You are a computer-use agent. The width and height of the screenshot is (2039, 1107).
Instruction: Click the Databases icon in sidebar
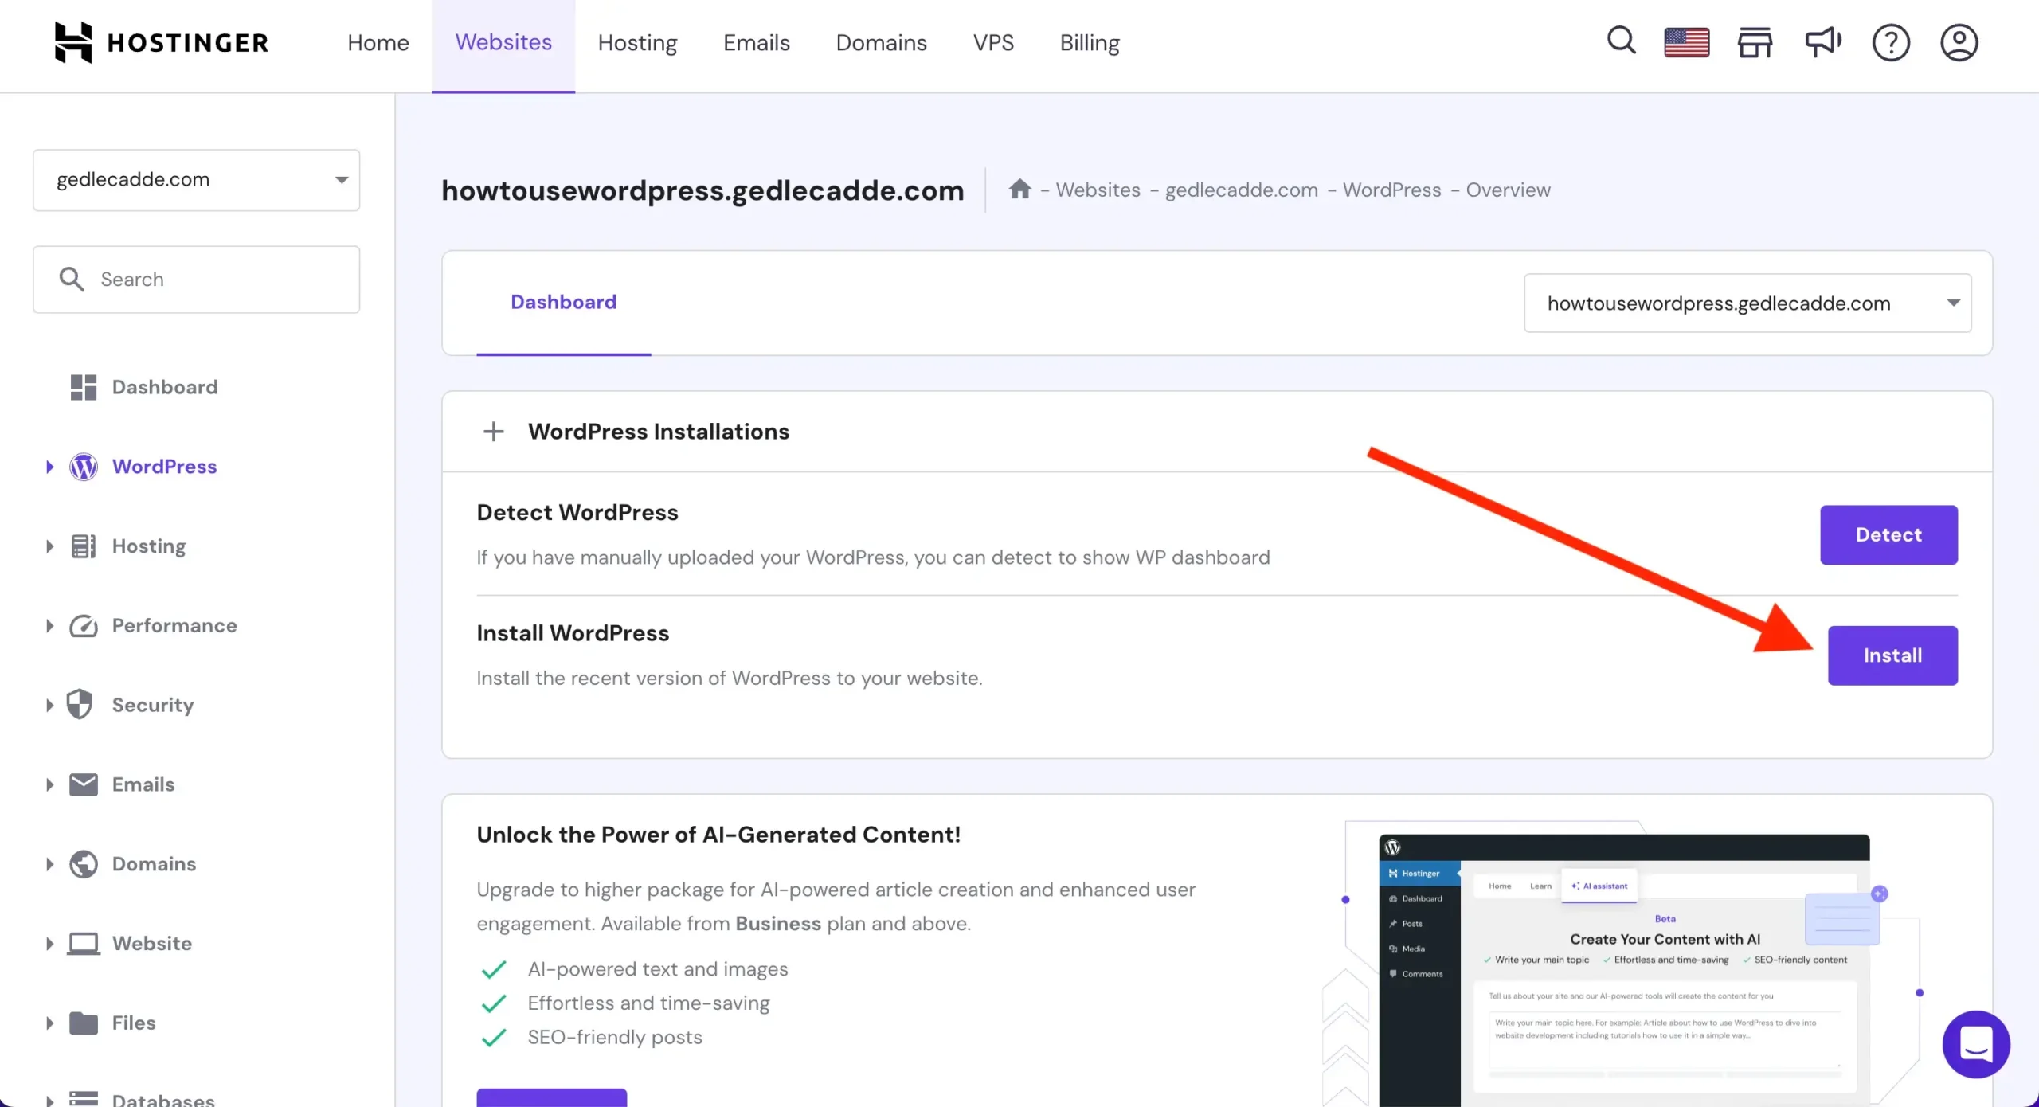(84, 1099)
